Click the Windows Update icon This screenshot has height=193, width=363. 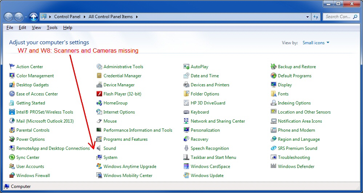point(186,176)
